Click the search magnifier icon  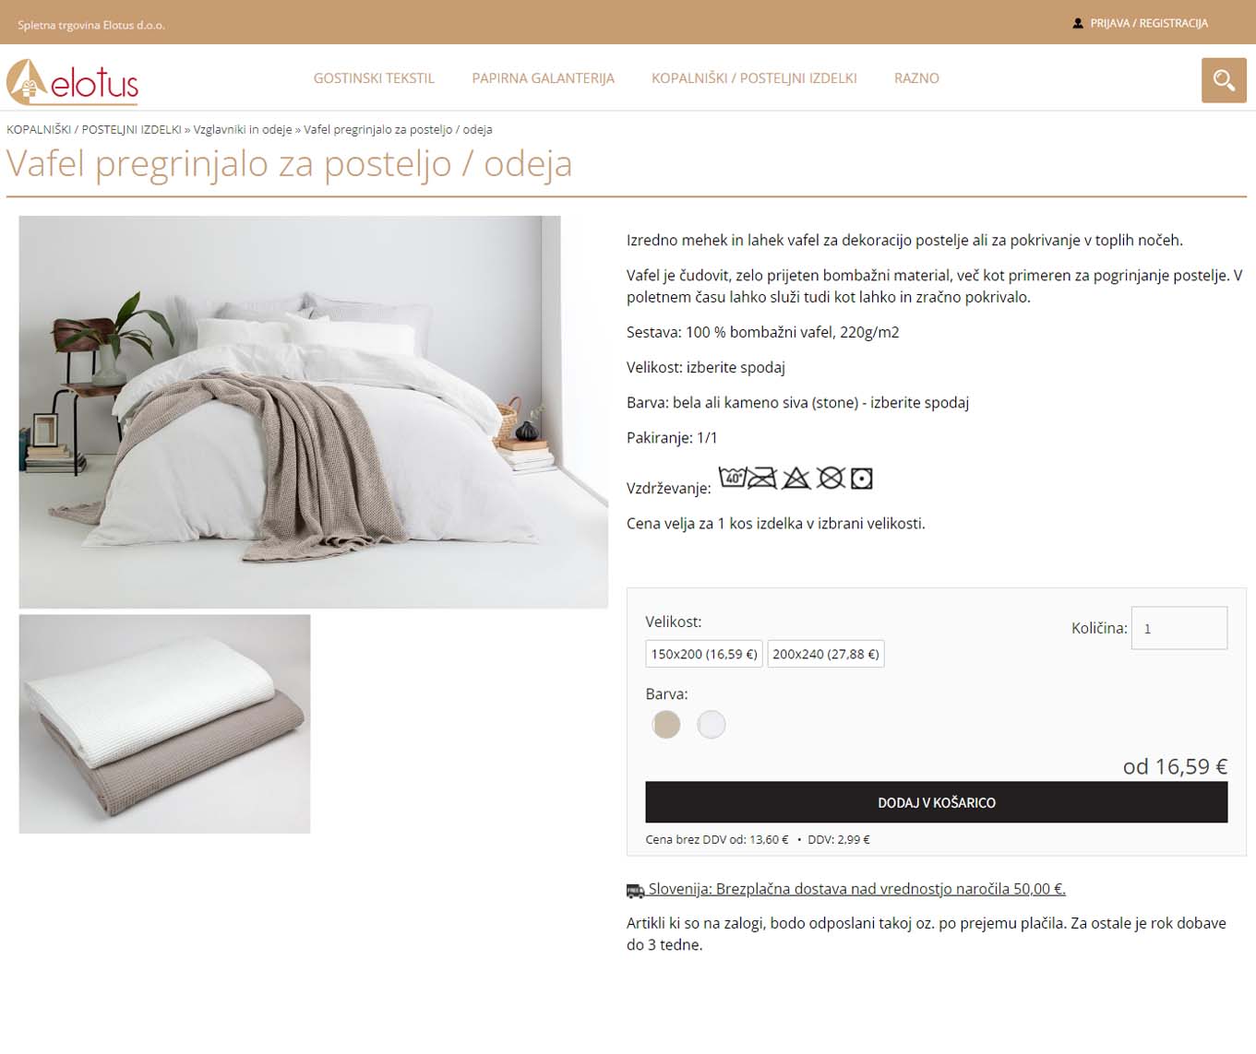tap(1224, 80)
